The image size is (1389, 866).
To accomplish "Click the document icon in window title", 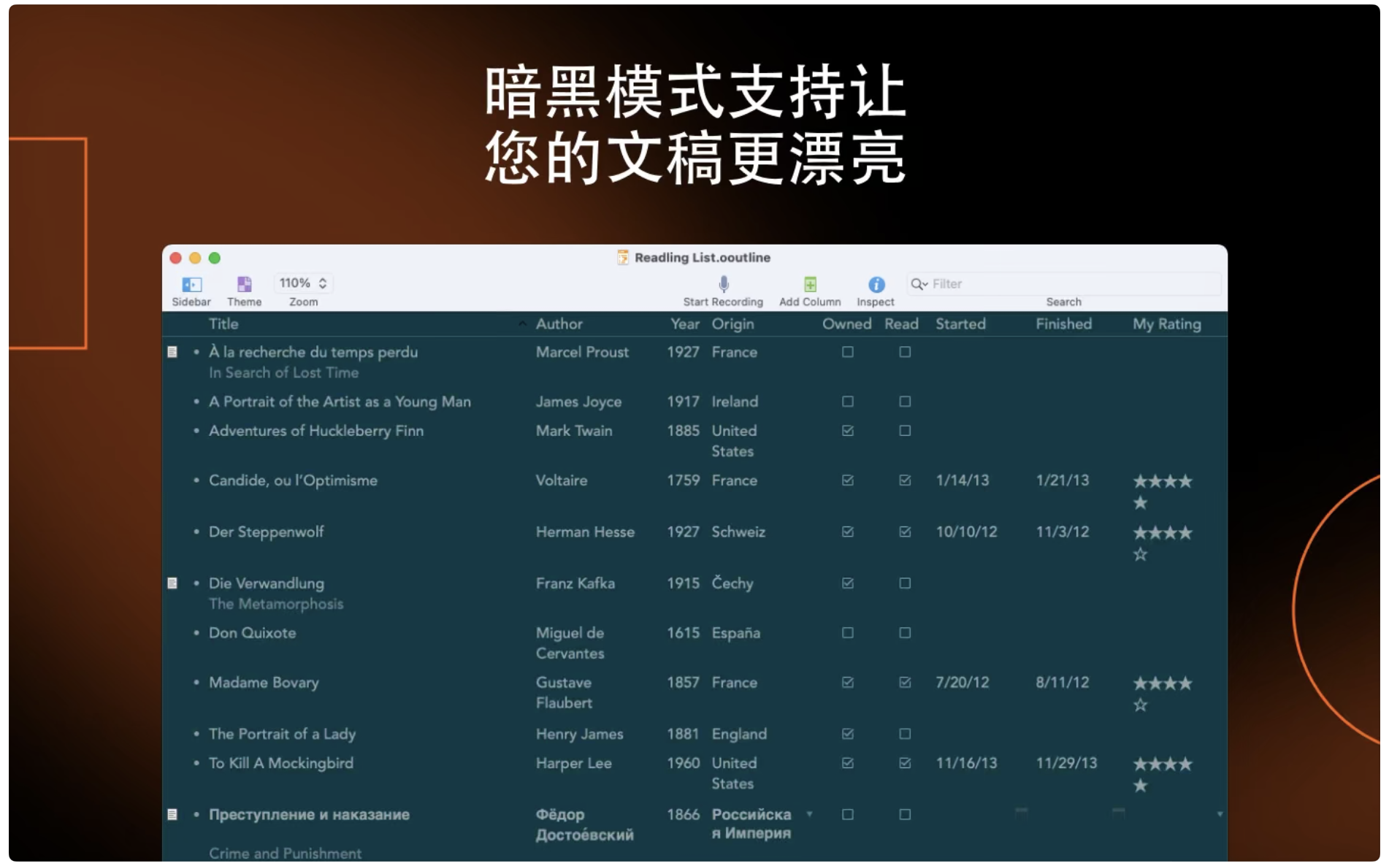I will [x=623, y=258].
